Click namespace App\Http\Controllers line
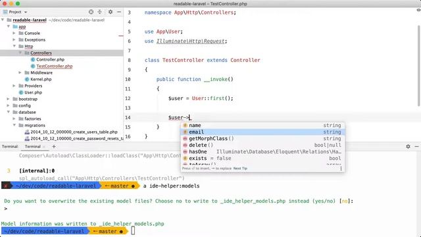Image resolution: width=421 pixels, height=237 pixels. coord(190,13)
